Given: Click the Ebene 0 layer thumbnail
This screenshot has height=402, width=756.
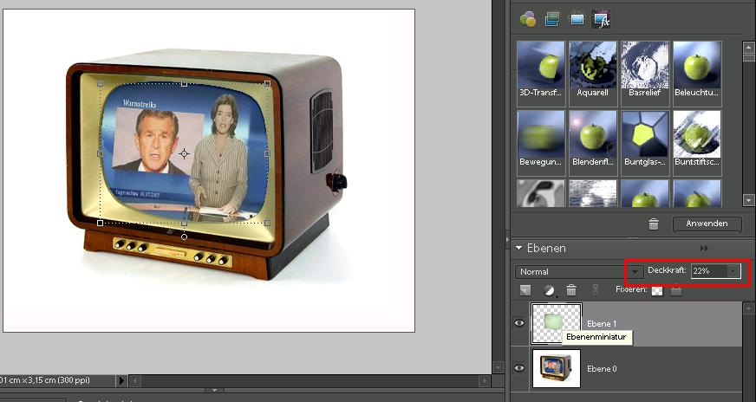Looking at the screenshot, I should pos(557,368).
